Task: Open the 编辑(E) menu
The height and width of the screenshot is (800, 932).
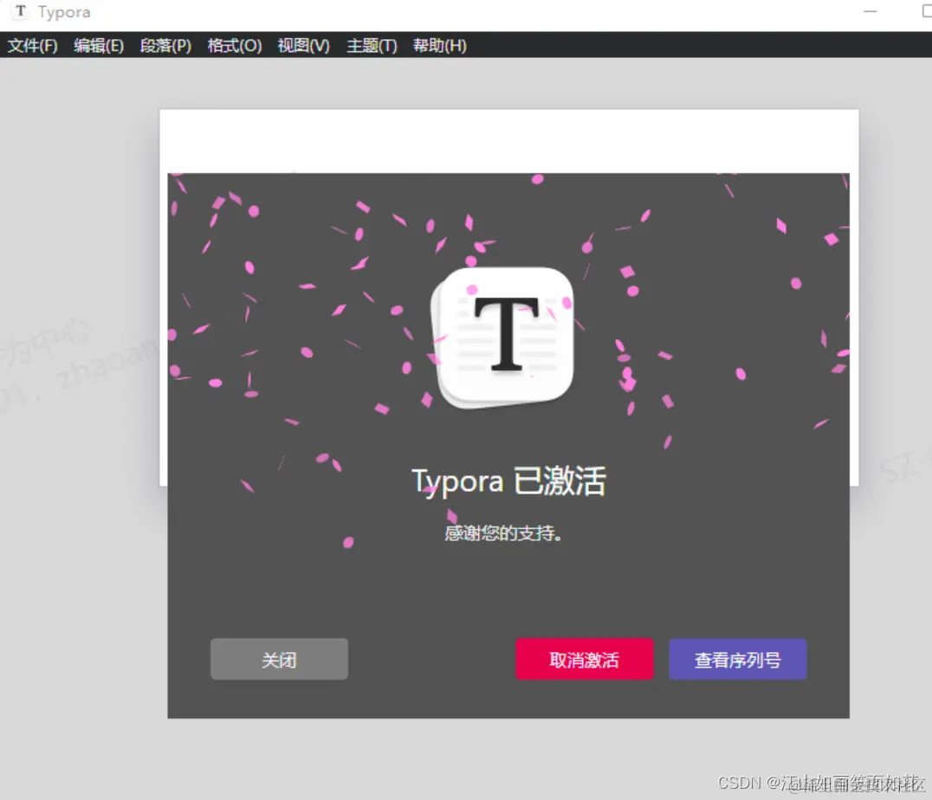Action: point(99,46)
